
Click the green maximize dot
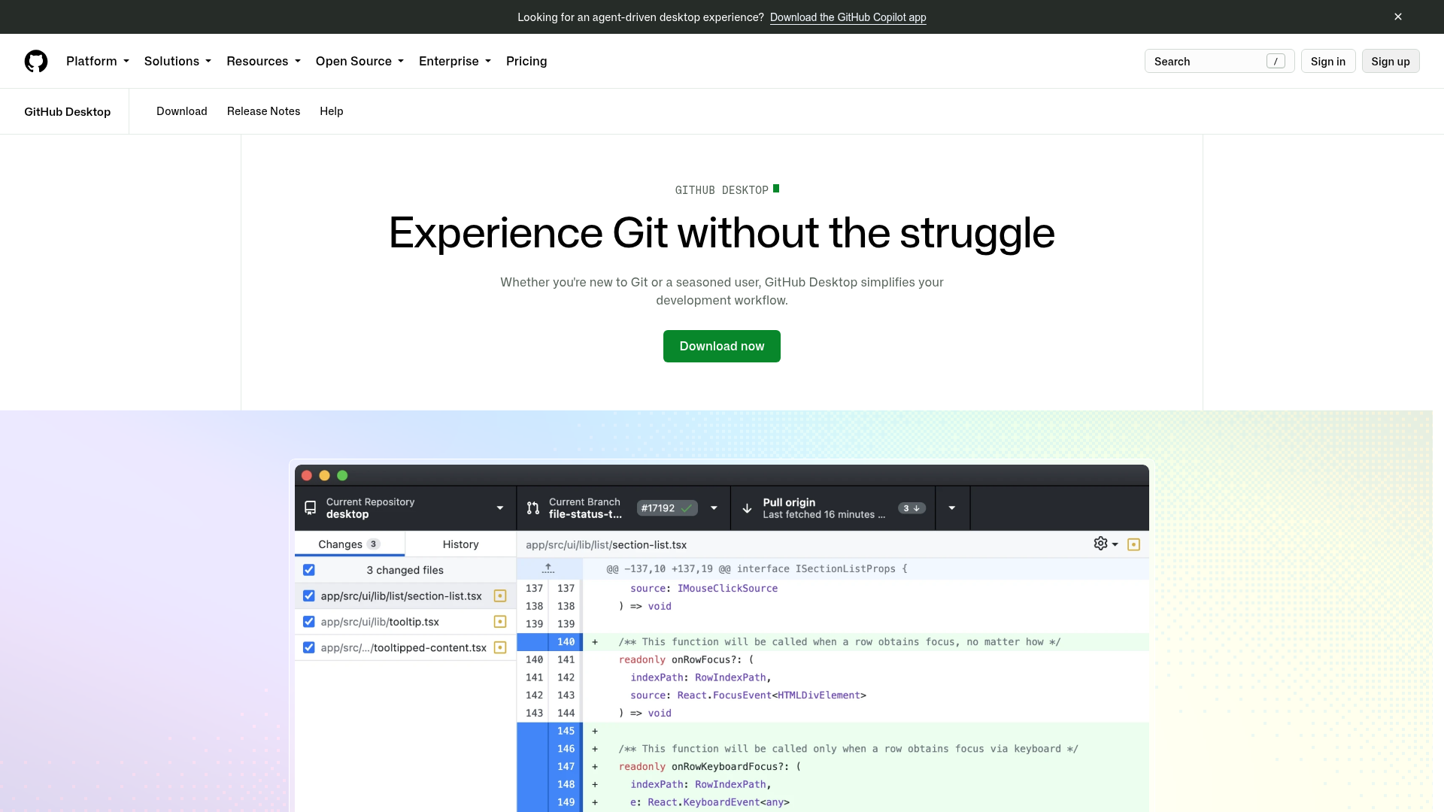[343, 475]
